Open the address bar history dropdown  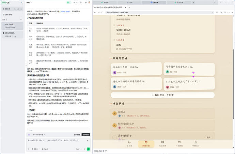coord(212,13)
